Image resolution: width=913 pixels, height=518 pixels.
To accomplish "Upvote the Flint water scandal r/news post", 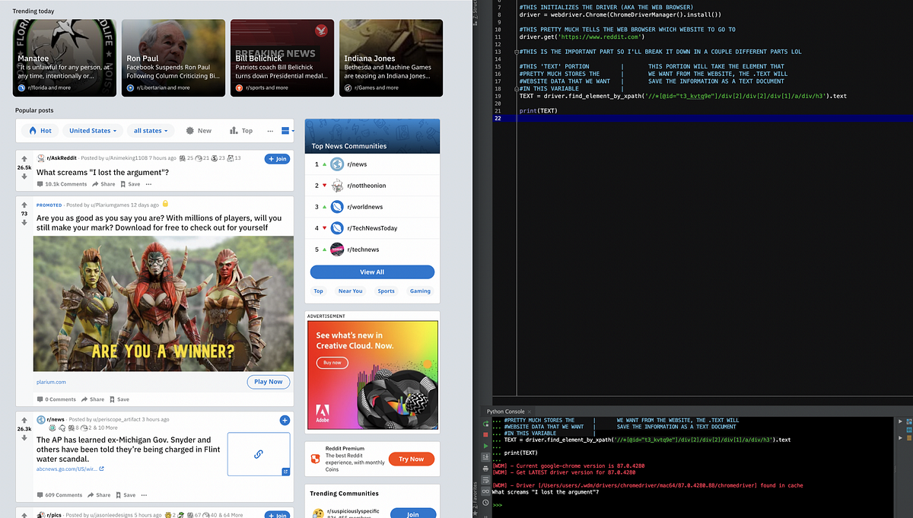I will tap(24, 421).
